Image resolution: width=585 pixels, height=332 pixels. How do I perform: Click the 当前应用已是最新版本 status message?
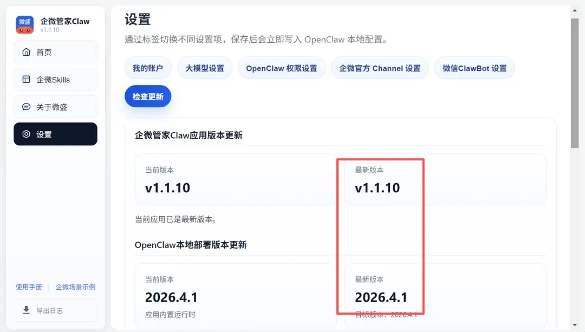175,219
